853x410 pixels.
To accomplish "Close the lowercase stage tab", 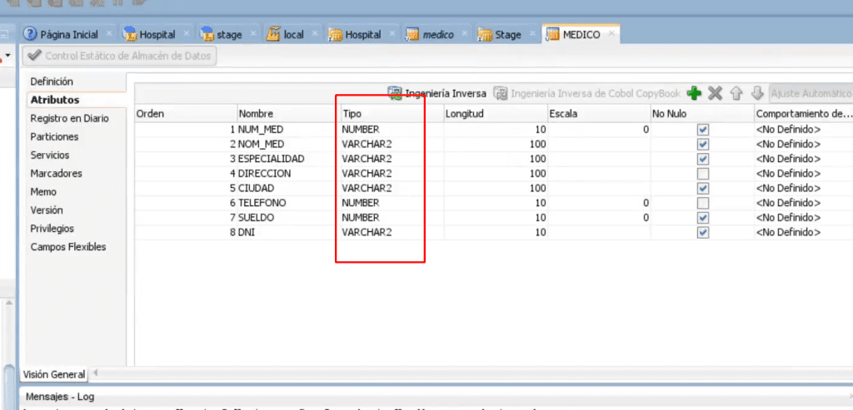I will (253, 34).
